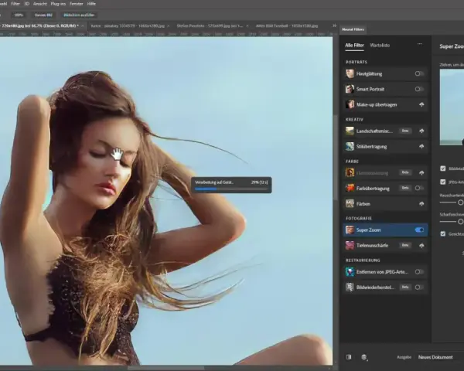
Task: Open the Fenster menu
Action: [77, 4]
